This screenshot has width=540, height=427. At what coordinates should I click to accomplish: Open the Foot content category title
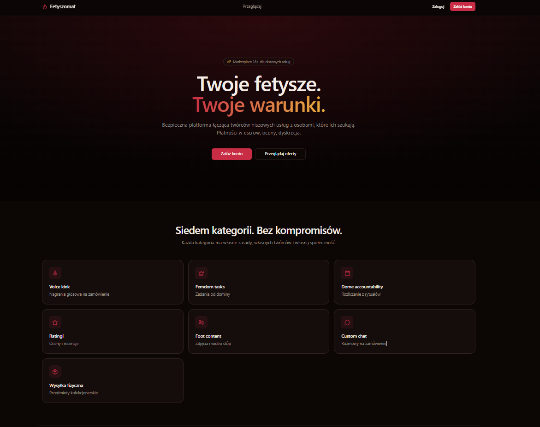click(x=208, y=336)
